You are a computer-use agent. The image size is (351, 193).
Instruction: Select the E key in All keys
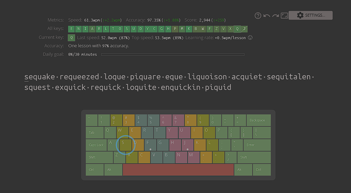click(x=72, y=29)
